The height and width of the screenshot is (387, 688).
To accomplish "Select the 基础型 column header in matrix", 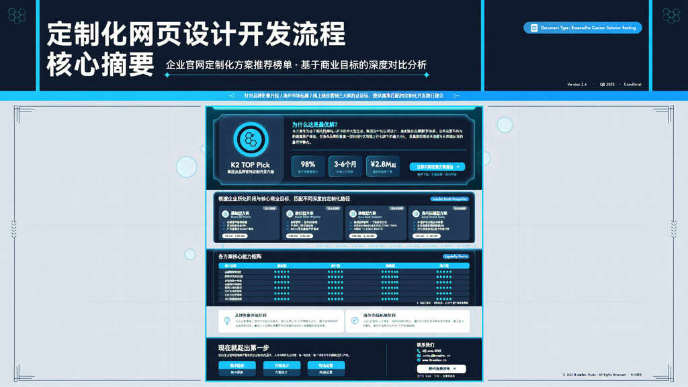I will (x=282, y=266).
